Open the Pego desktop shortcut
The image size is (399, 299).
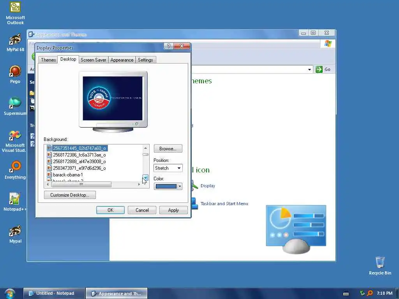pos(15,74)
